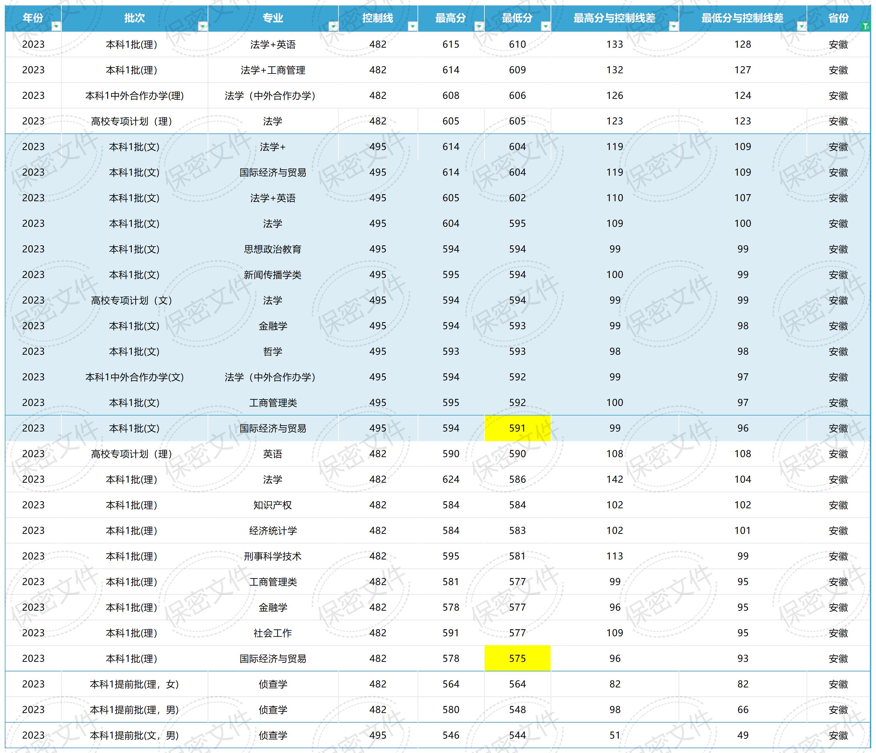Click the 思想政治教育 major cell
Image resolution: width=876 pixels, height=753 pixels.
[273, 249]
